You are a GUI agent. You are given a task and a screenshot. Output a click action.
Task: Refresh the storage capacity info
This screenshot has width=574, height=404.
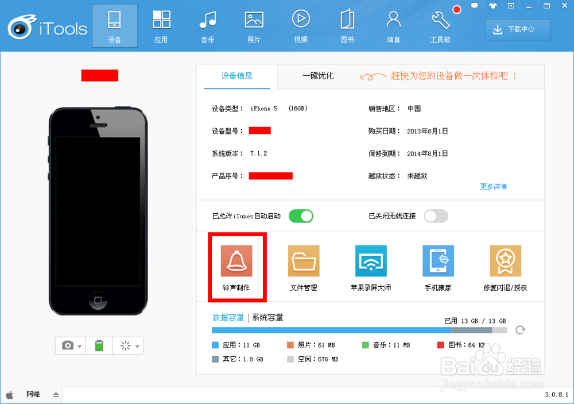click(520, 330)
